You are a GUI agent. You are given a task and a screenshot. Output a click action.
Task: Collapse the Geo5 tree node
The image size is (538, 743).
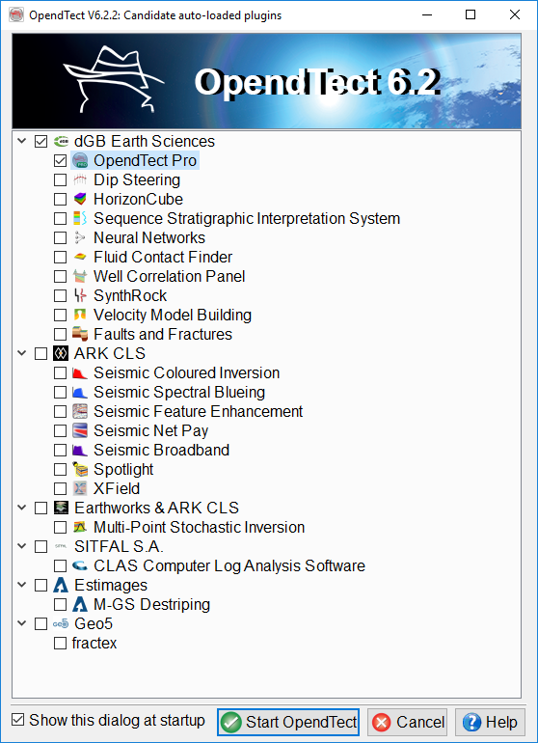click(22, 623)
